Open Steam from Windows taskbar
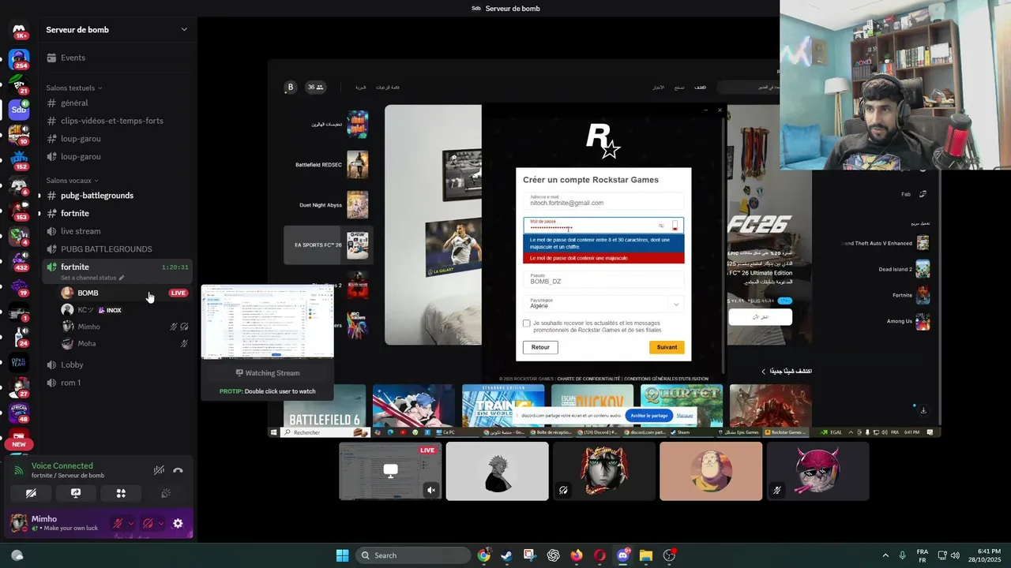This screenshot has height=568, width=1011. coord(506,555)
